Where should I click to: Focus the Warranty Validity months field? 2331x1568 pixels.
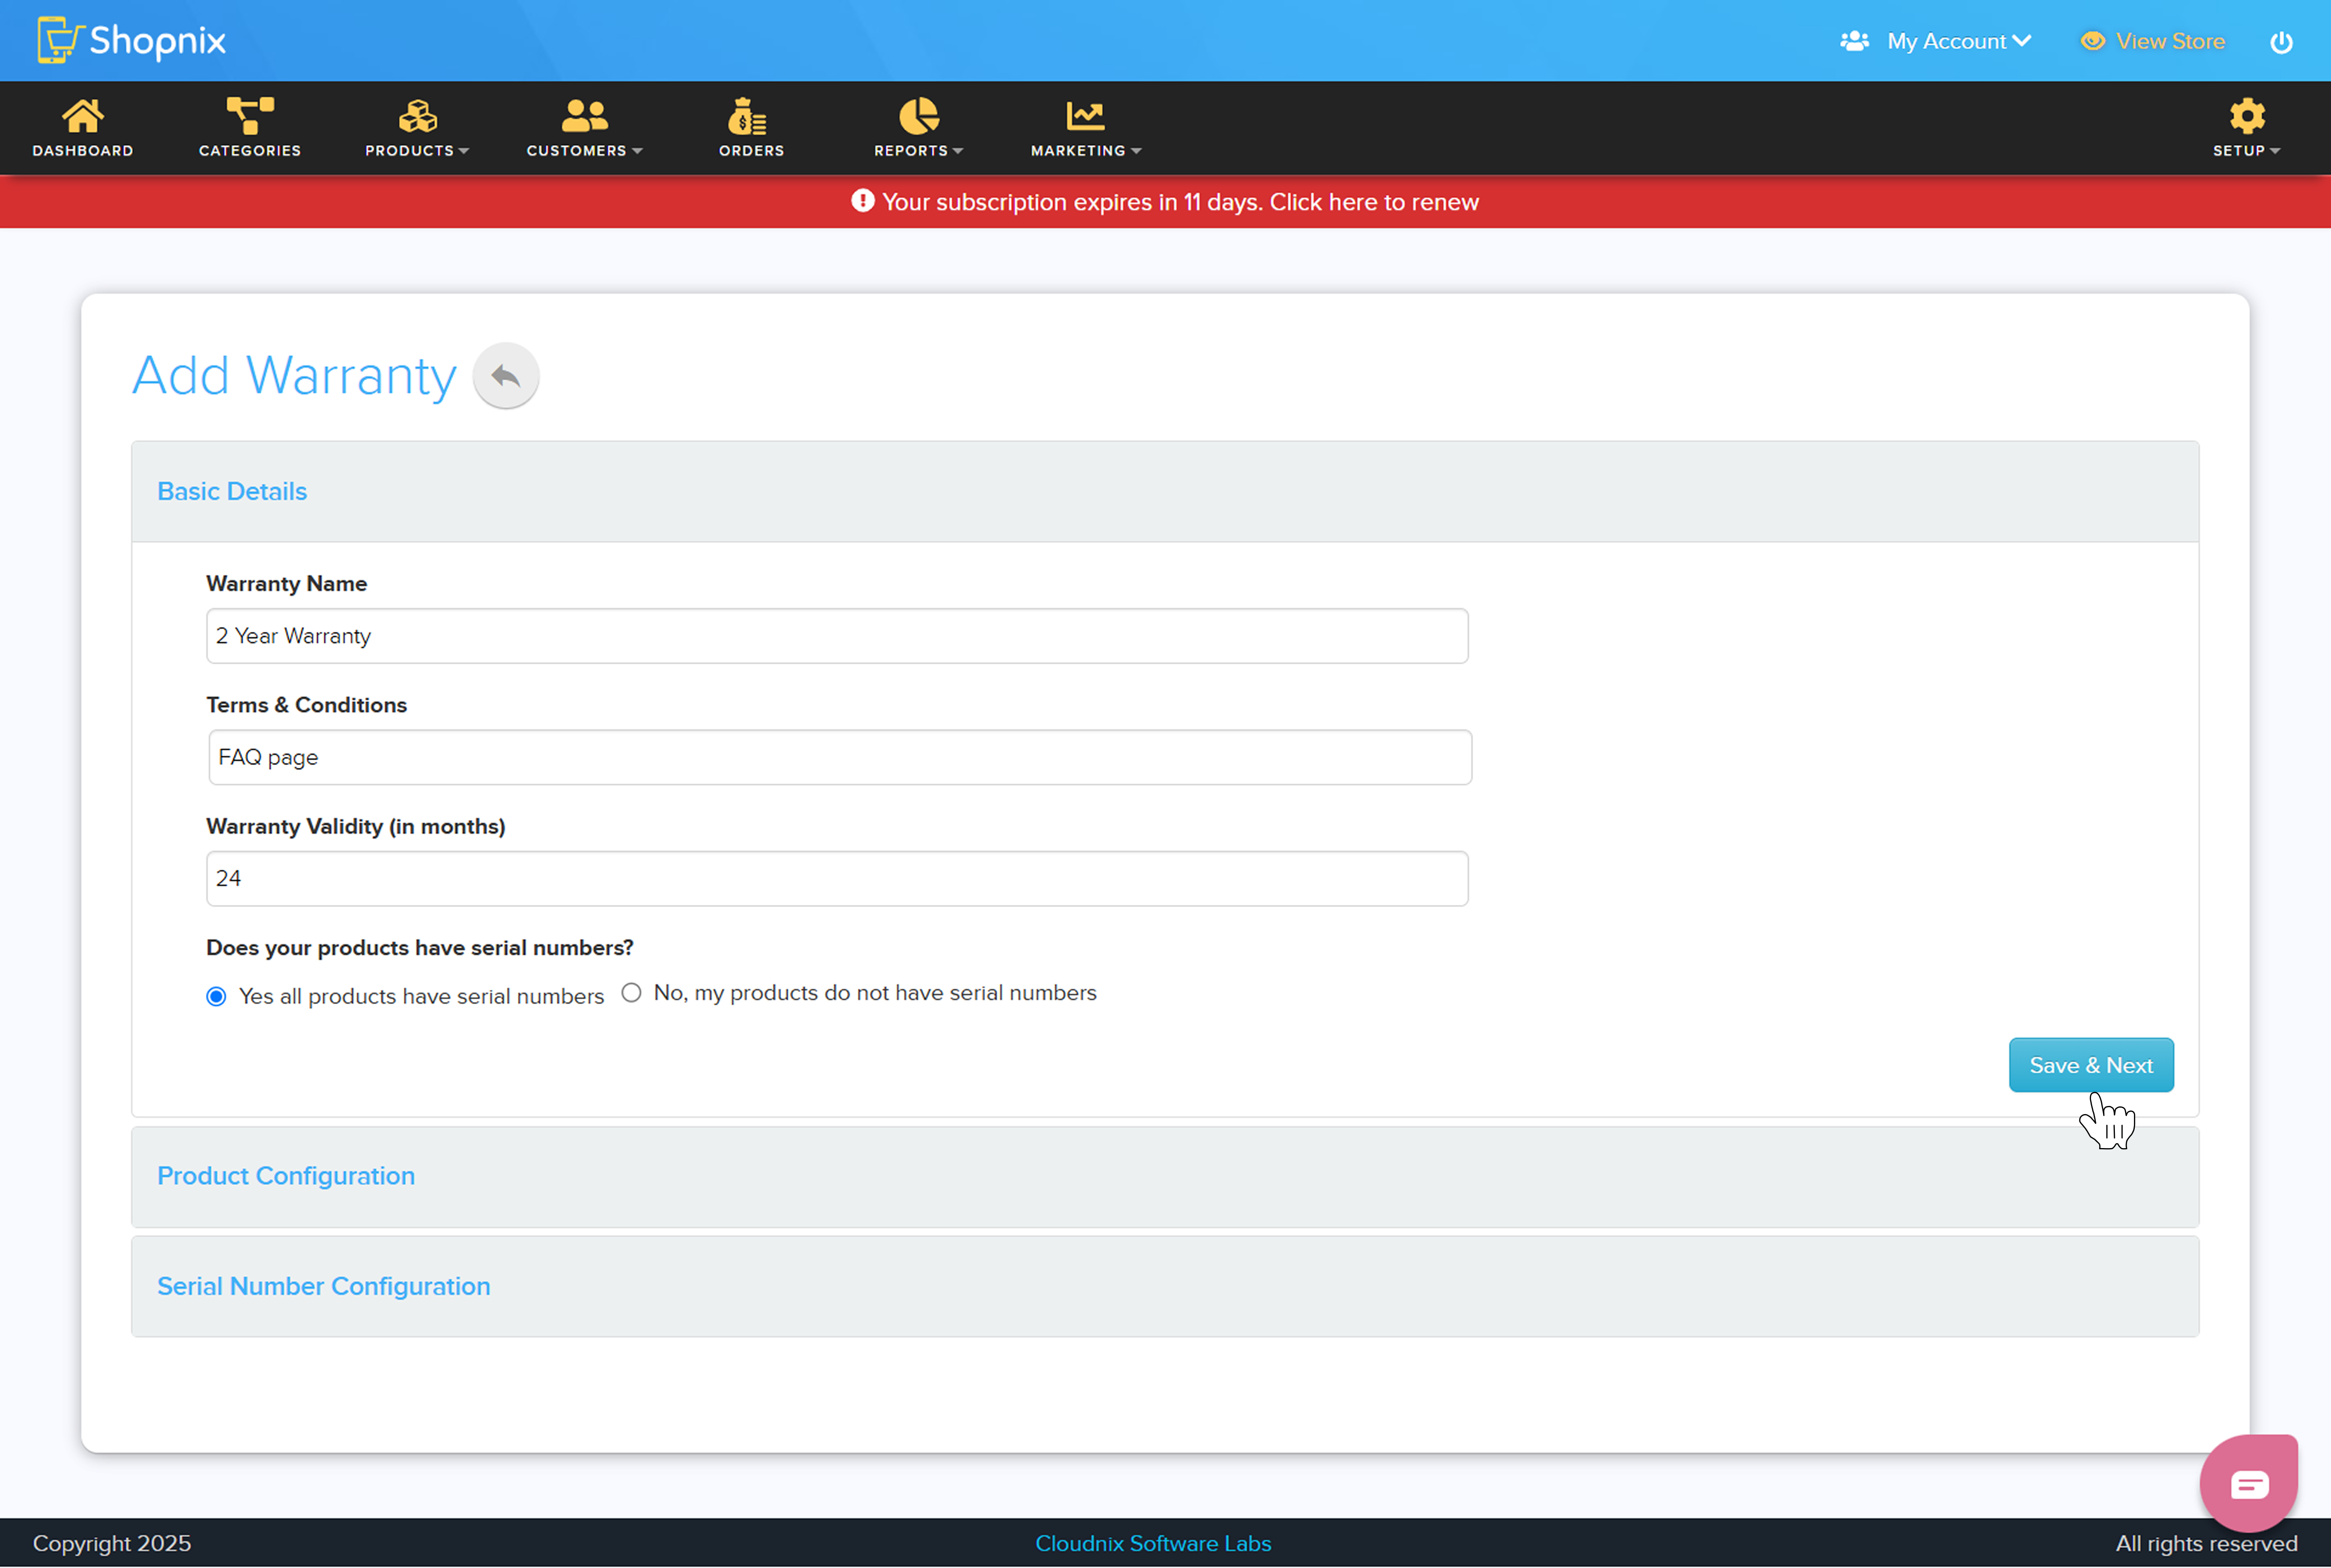pos(837,879)
